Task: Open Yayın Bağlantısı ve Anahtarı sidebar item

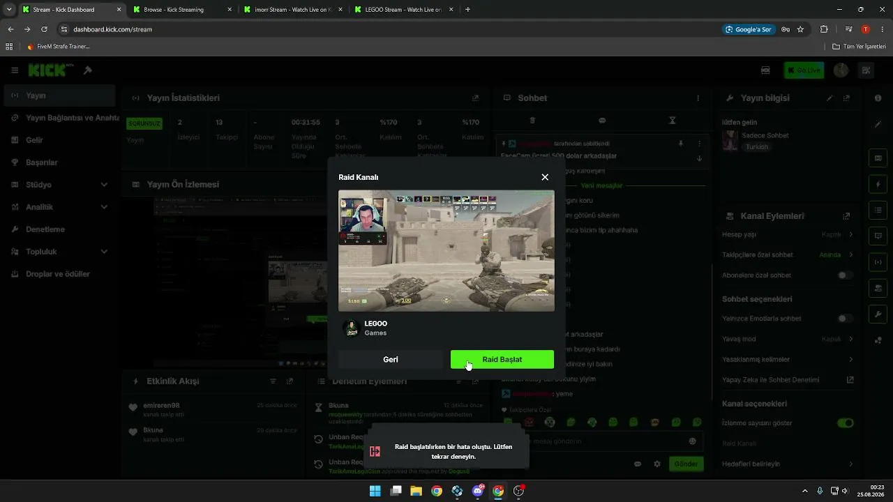Action: click(x=59, y=118)
